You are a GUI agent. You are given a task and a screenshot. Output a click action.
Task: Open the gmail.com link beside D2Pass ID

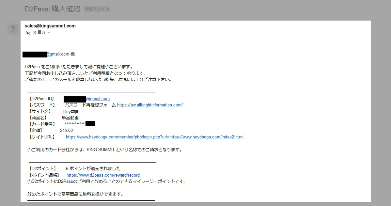click(x=98, y=99)
